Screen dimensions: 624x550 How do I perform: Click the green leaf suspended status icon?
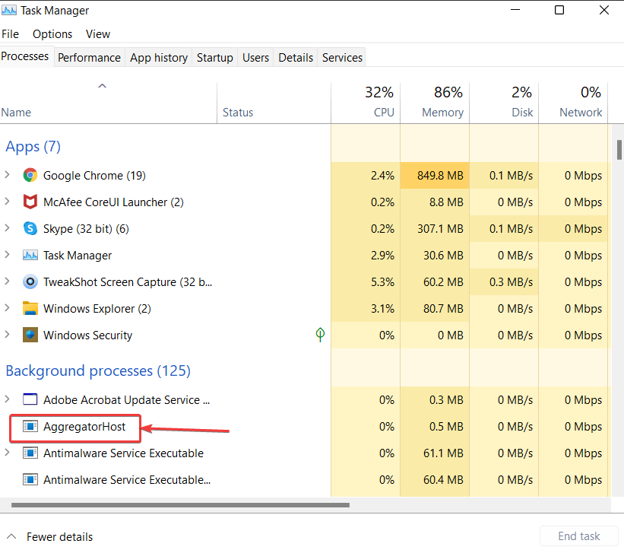pos(320,335)
